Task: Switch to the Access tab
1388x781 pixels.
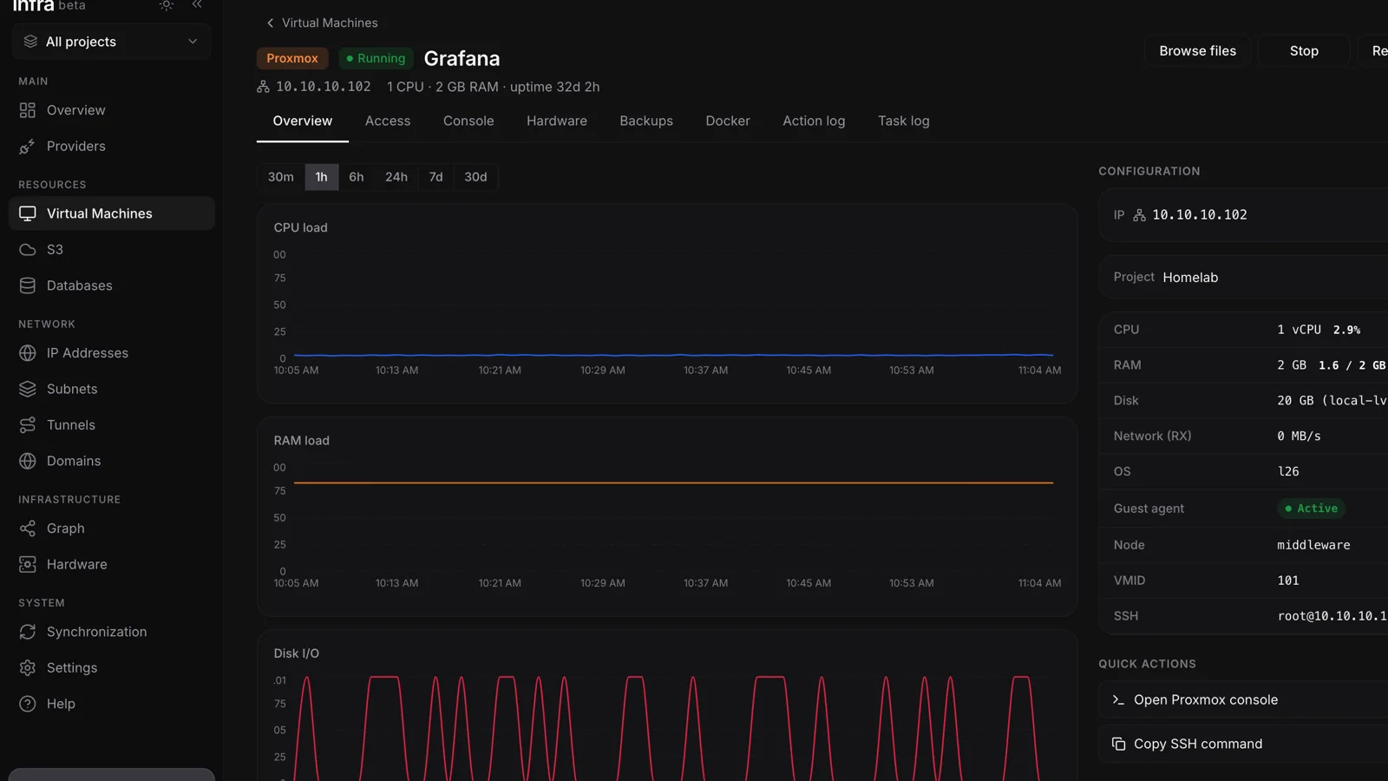Action: pyautogui.click(x=388, y=121)
